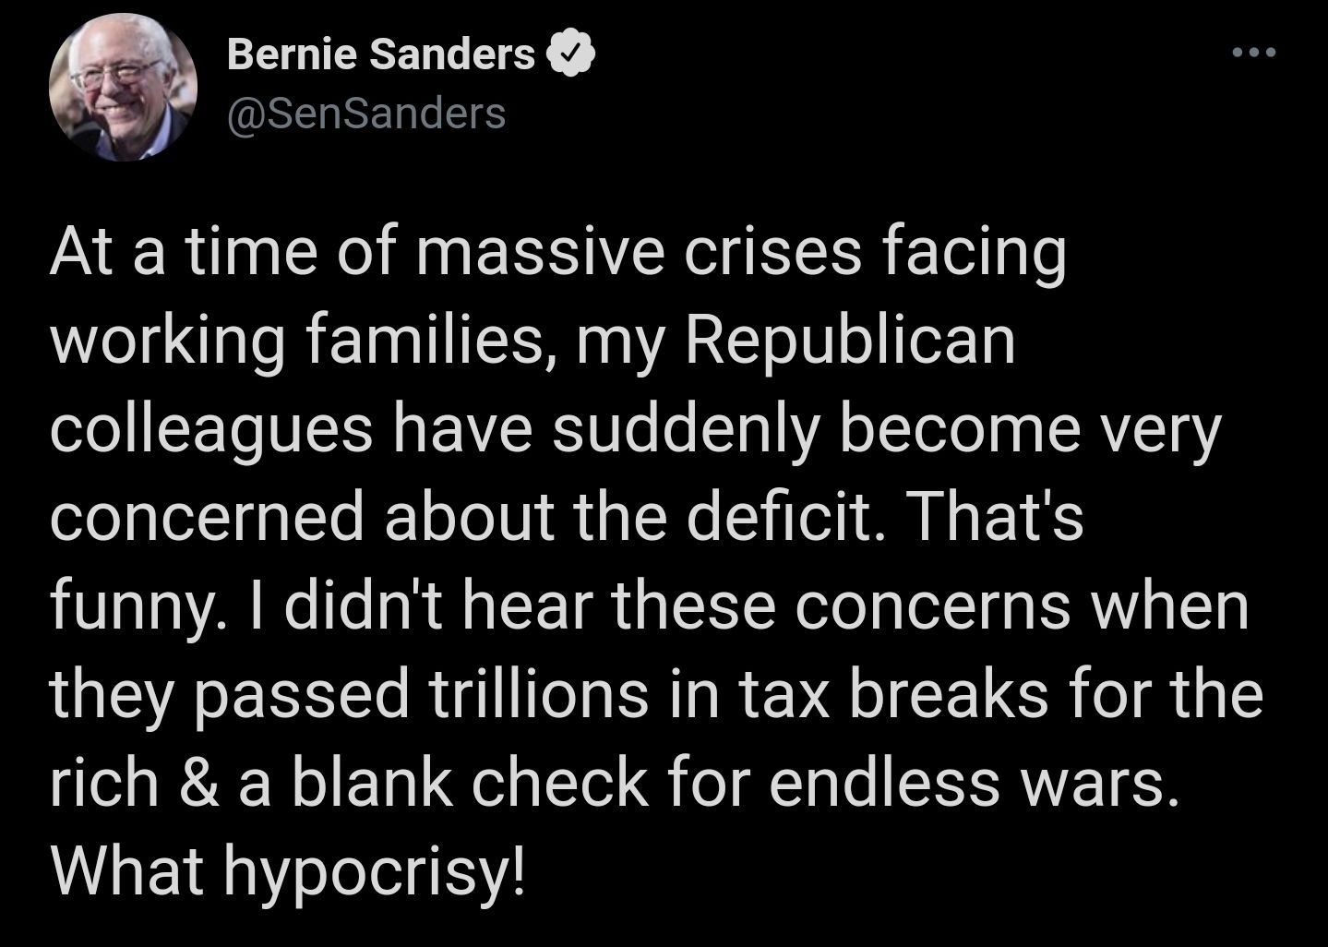The height and width of the screenshot is (947, 1328).
Task: Click the tweet body text
Action: 646,554
